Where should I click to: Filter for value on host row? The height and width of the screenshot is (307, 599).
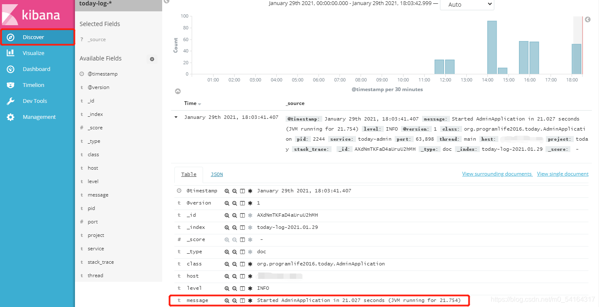coord(227,276)
